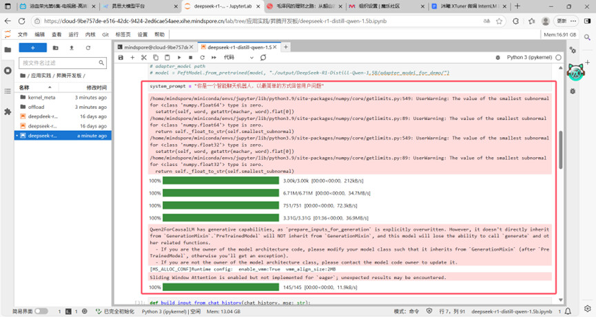Screen dimensions: 596x317
Task: Open the kernel_meta folder
Action: [41, 98]
